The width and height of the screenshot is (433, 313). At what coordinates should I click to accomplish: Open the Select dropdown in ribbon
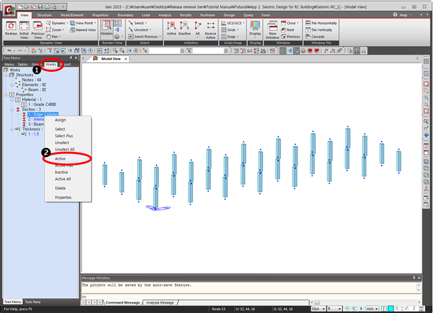[138, 24]
